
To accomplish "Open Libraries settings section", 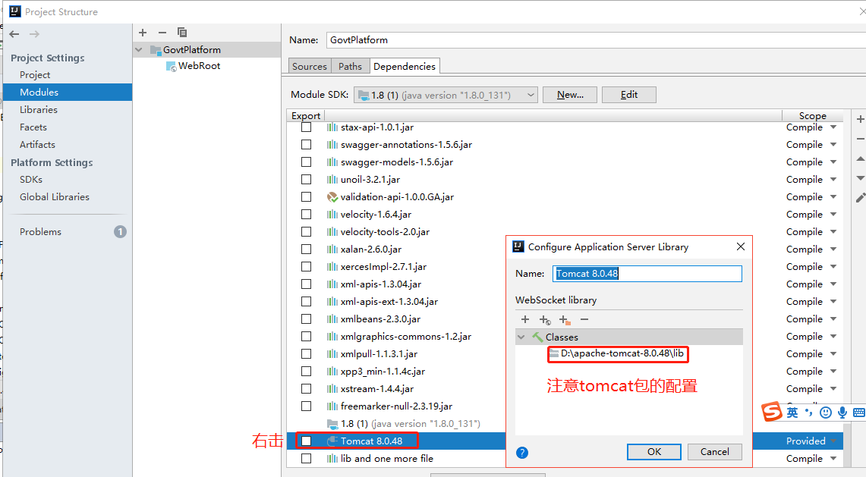I will coord(39,109).
